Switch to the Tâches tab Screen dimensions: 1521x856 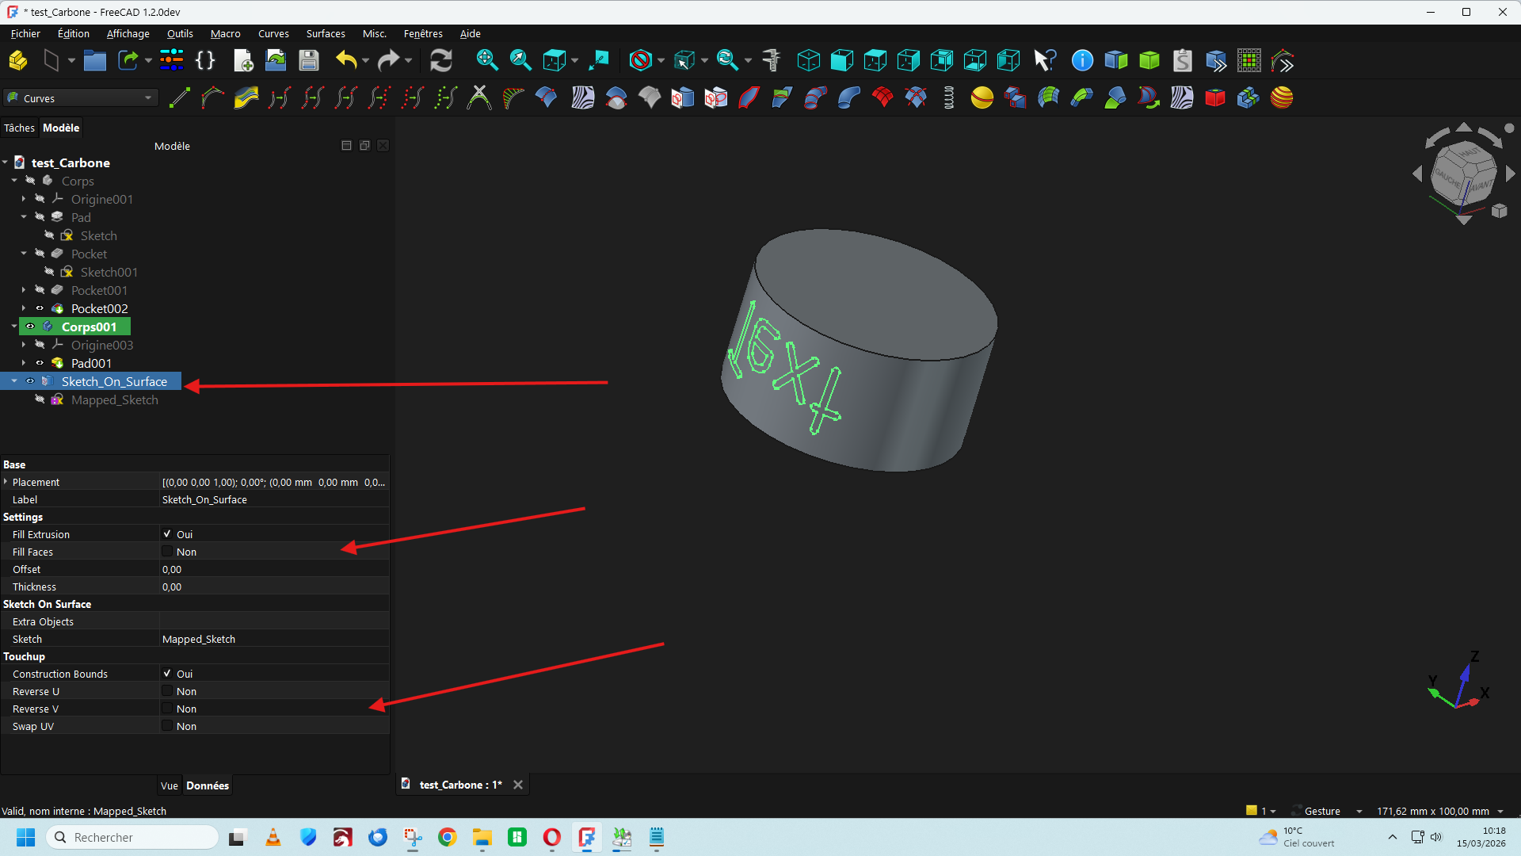[x=19, y=128]
